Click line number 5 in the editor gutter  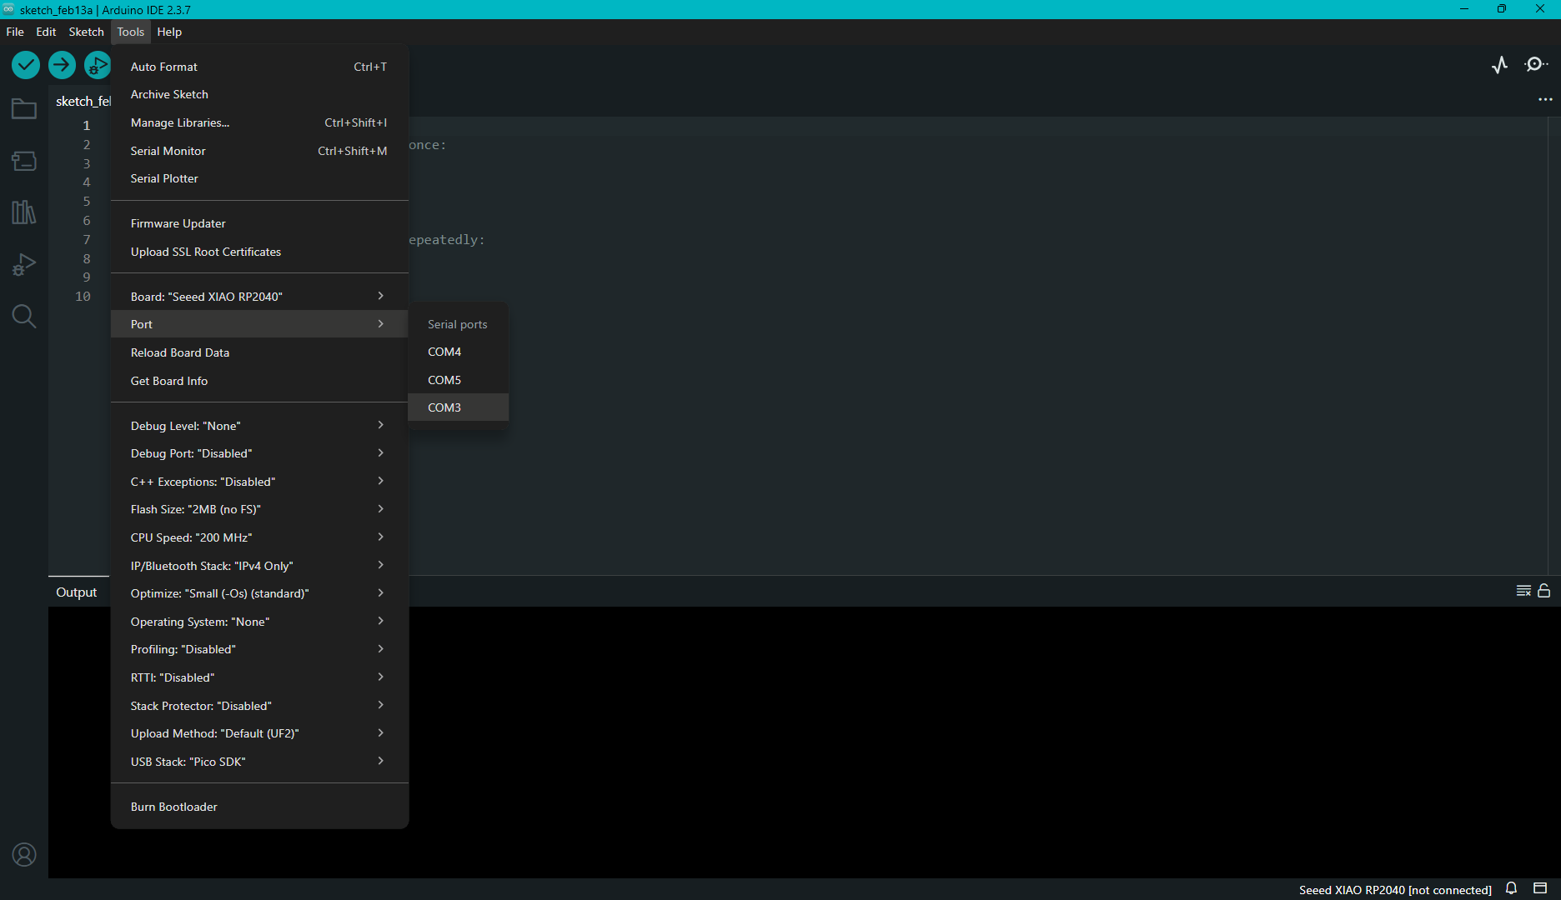(x=86, y=202)
